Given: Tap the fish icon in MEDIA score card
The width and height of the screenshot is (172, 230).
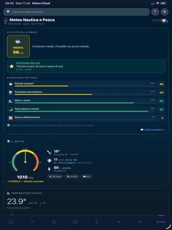Looking at the screenshot, I should pos(18,42).
